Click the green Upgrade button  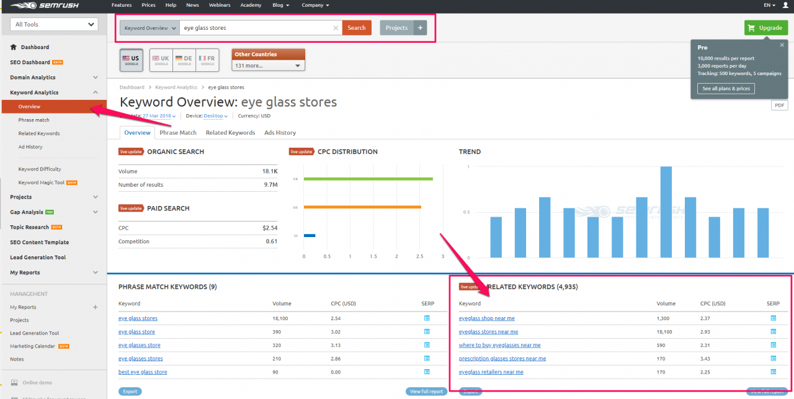point(766,28)
